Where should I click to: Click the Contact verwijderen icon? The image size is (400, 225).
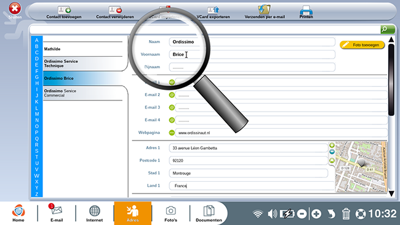click(115, 10)
